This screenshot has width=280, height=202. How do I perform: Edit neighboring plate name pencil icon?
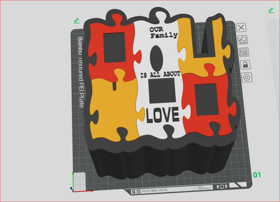pos(271,11)
